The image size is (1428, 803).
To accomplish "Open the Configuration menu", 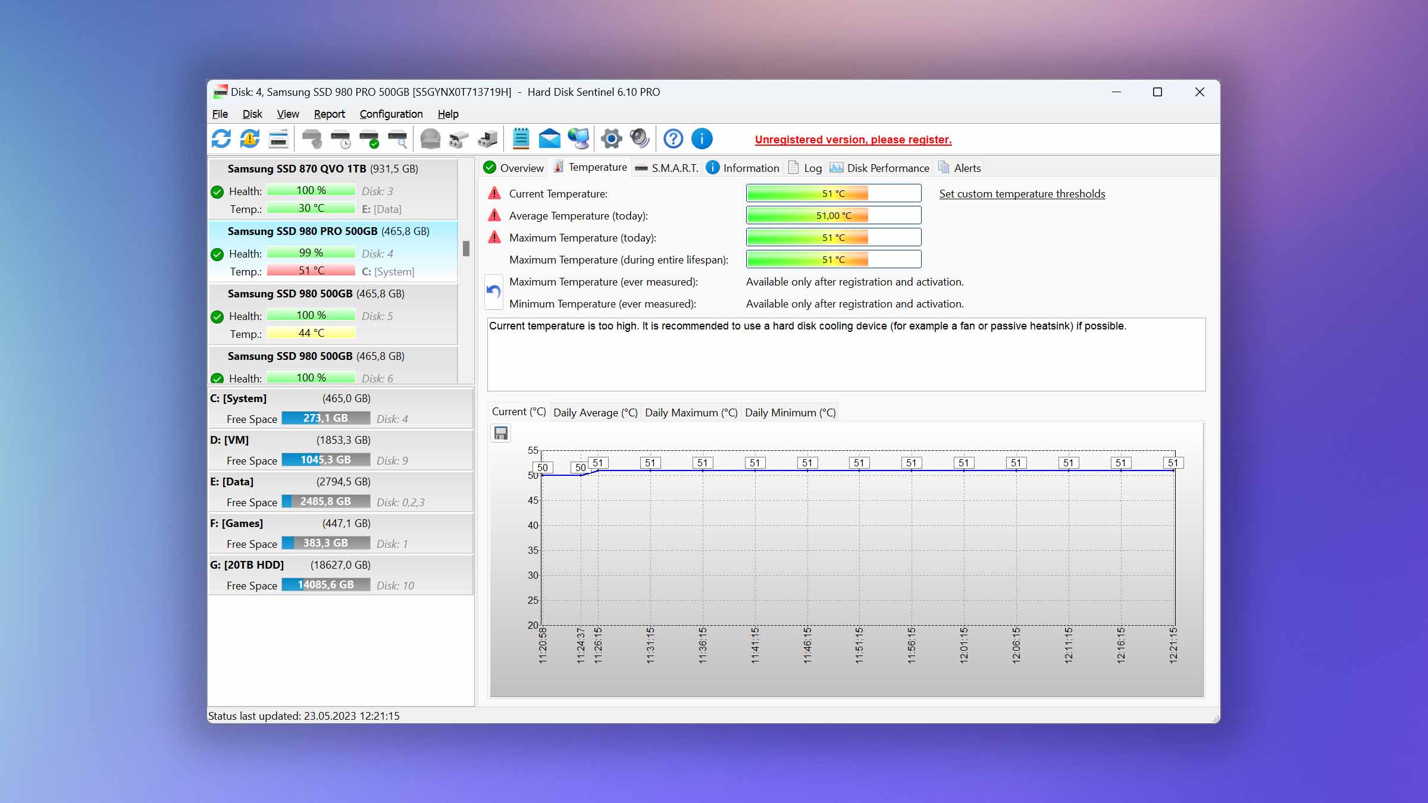I will [x=391, y=114].
